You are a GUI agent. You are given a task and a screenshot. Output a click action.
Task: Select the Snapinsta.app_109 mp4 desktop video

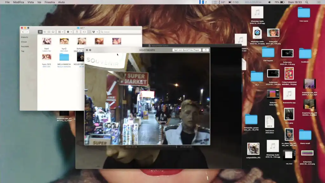click(x=309, y=104)
